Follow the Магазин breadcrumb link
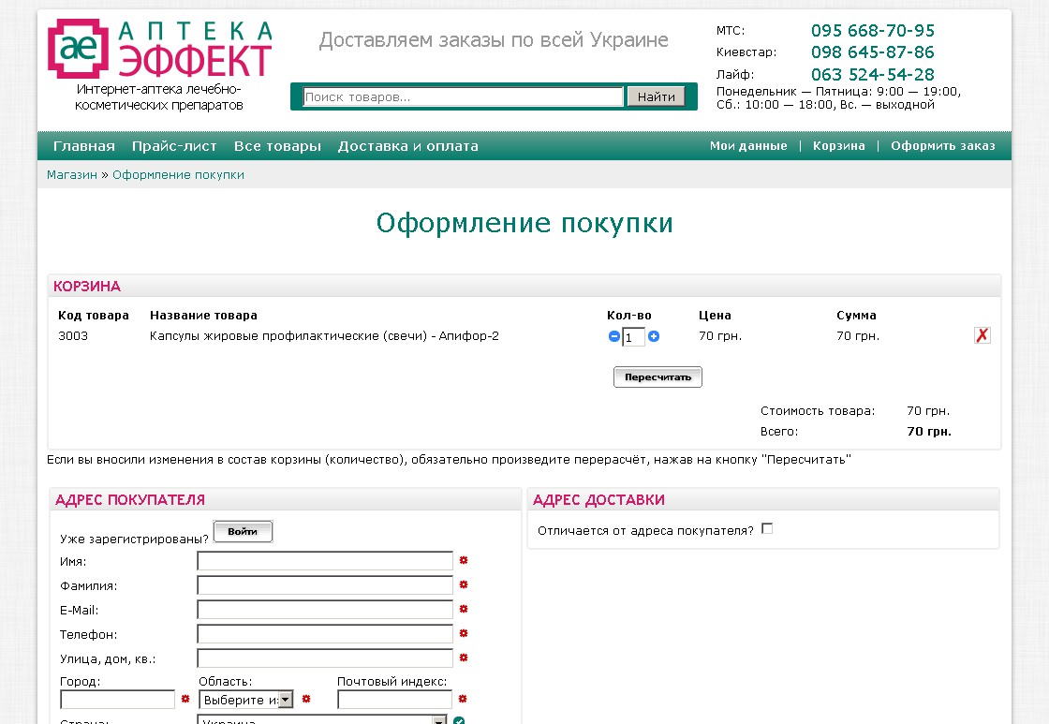This screenshot has width=1049, height=724. pyautogui.click(x=71, y=174)
